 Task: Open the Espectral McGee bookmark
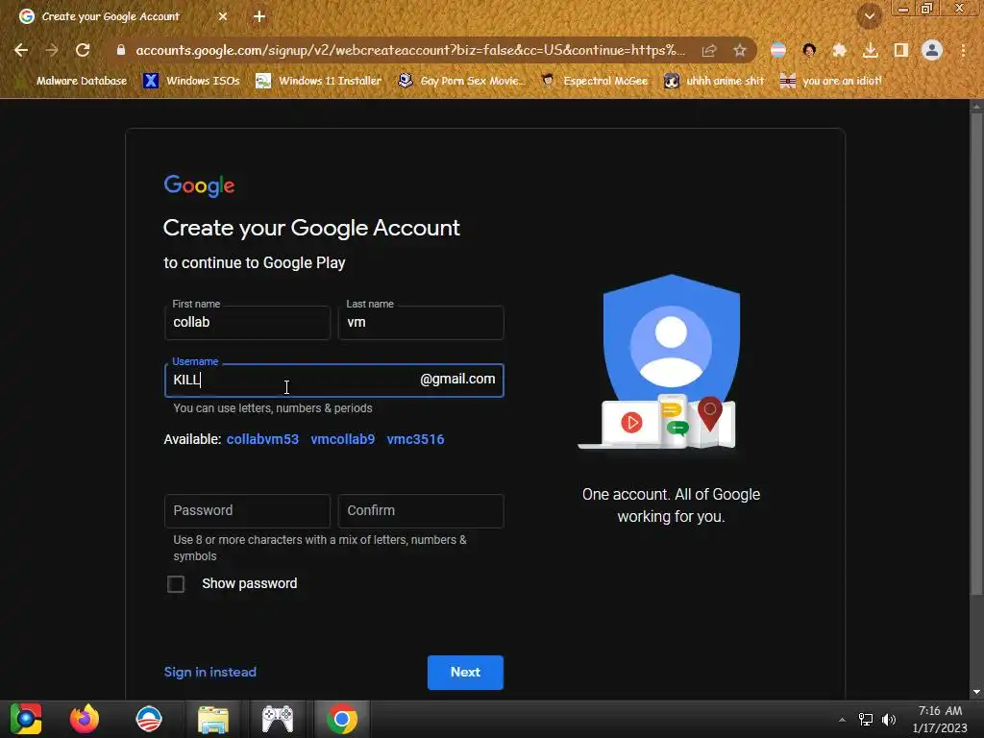pyautogui.click(x=594, y=81)
